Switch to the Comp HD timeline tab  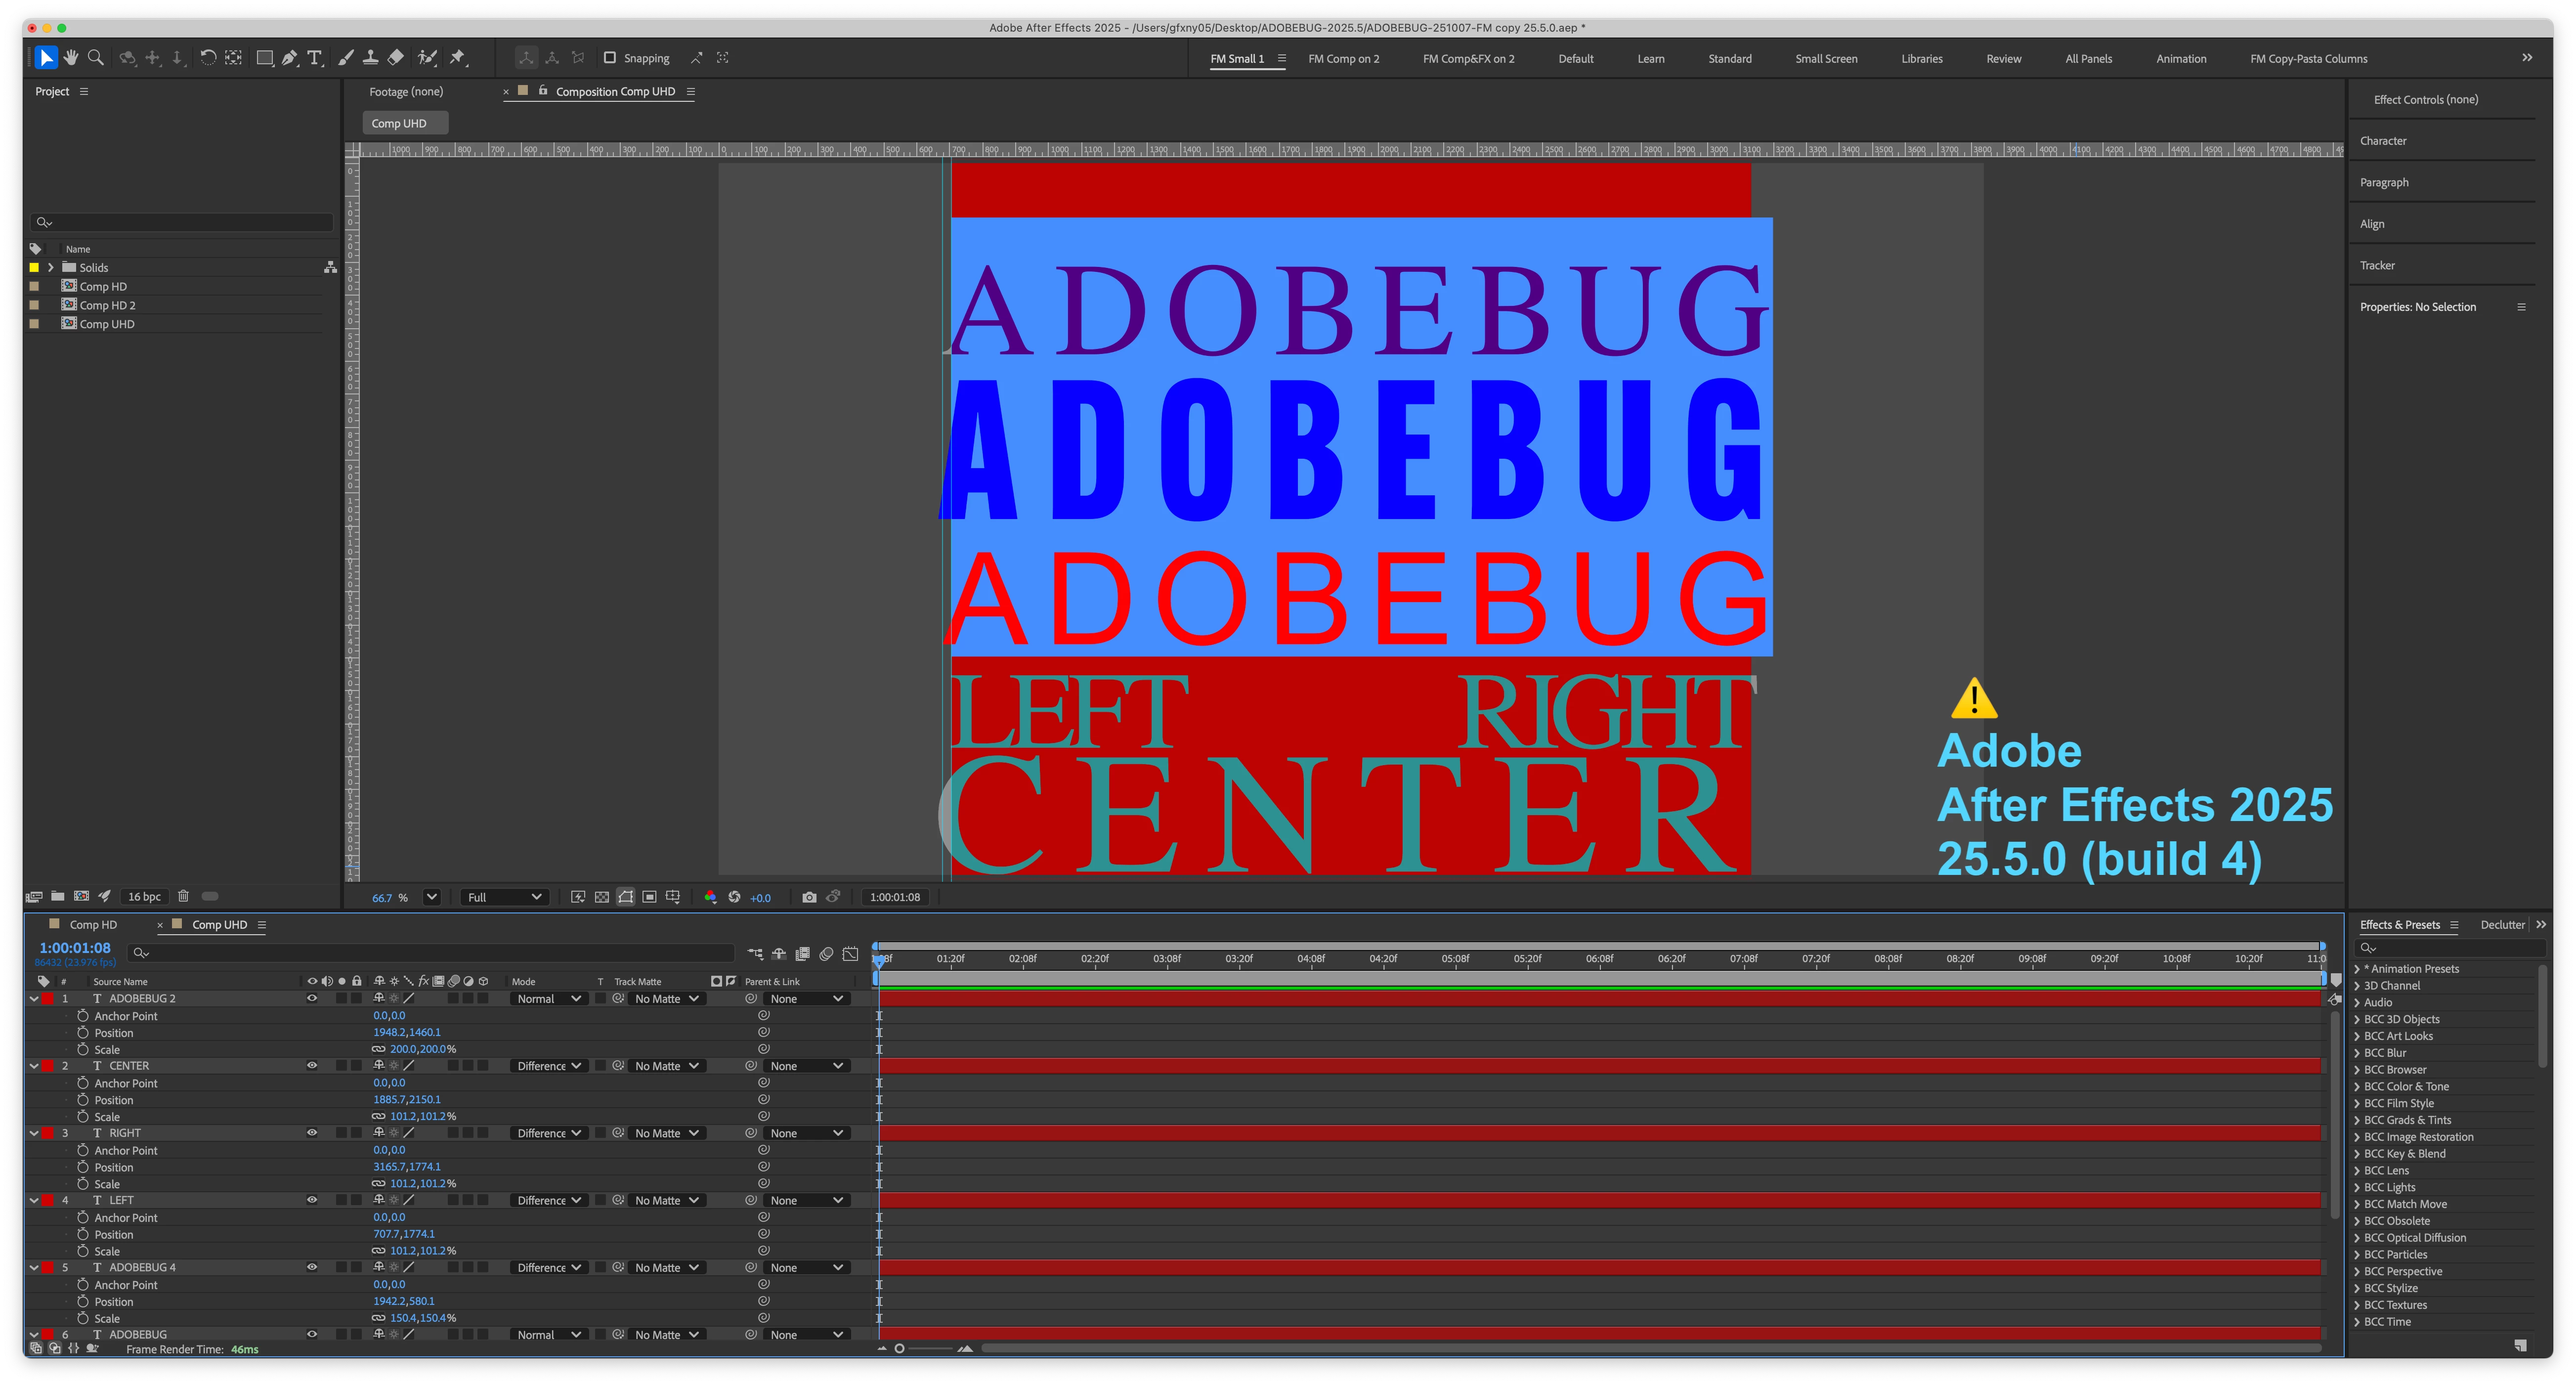click(x=93, y=925)
